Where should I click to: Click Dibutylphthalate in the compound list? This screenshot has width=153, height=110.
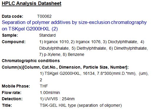[54, 48]
